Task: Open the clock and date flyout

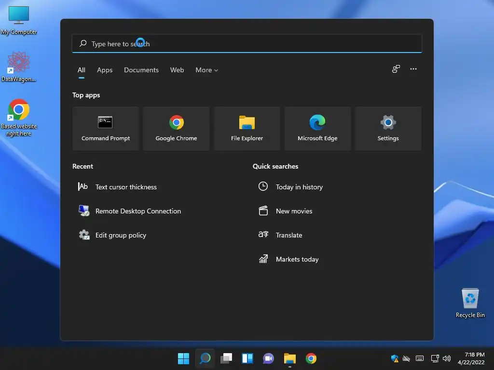Action: tap(471, 358)
